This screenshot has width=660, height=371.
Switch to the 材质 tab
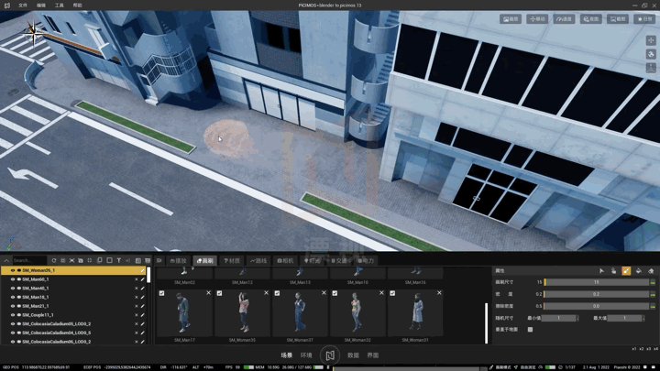click(x=232, y=261)
